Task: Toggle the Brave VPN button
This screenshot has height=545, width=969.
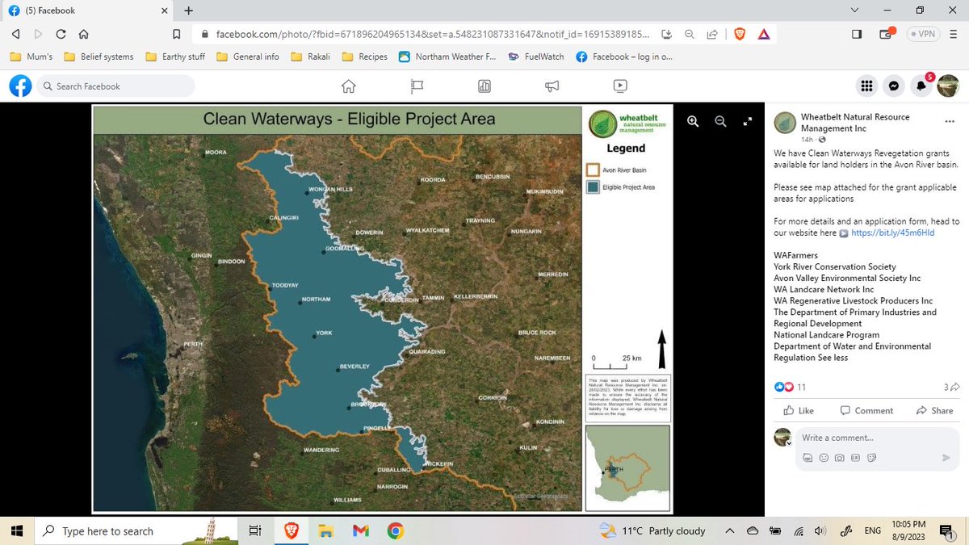Action: coord(922,34)
